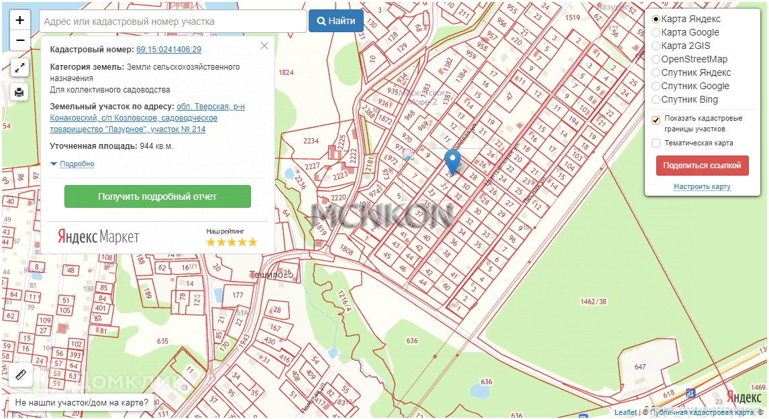Click parcel labeled 1462/38 on map
This screenshot has height=419, width=769.
pyautogui.click(x=593, y=302)
